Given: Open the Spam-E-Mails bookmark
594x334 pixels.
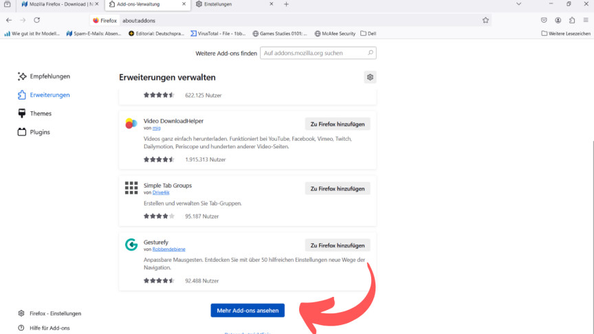Looking at the screenshot, I should (x=93, y=33).
